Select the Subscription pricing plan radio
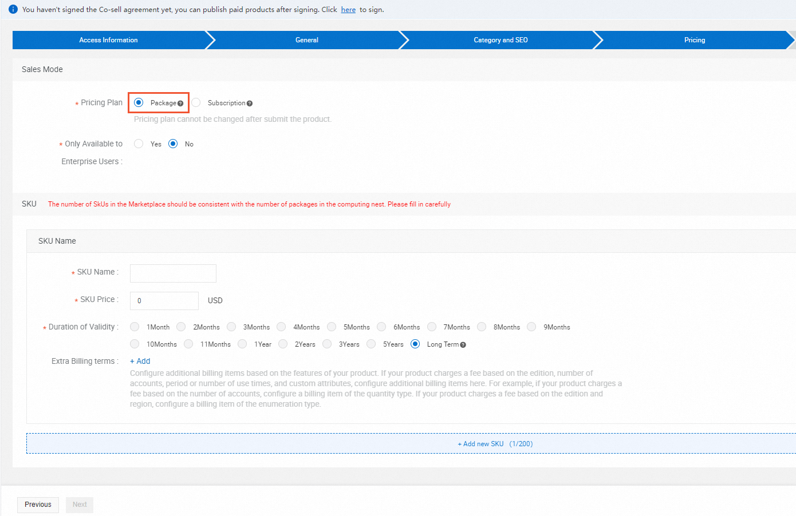796x516 pixels. (196, 102)
